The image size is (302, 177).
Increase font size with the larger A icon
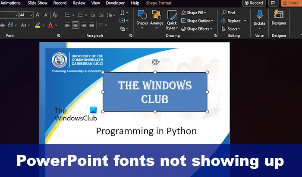click(38, 15)
